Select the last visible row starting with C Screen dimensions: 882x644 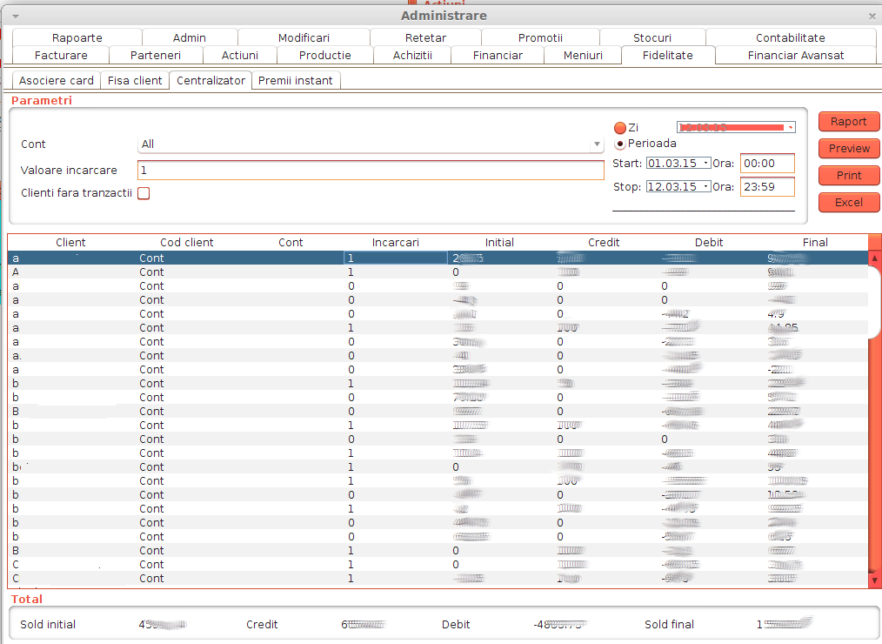tap(438, 578)
